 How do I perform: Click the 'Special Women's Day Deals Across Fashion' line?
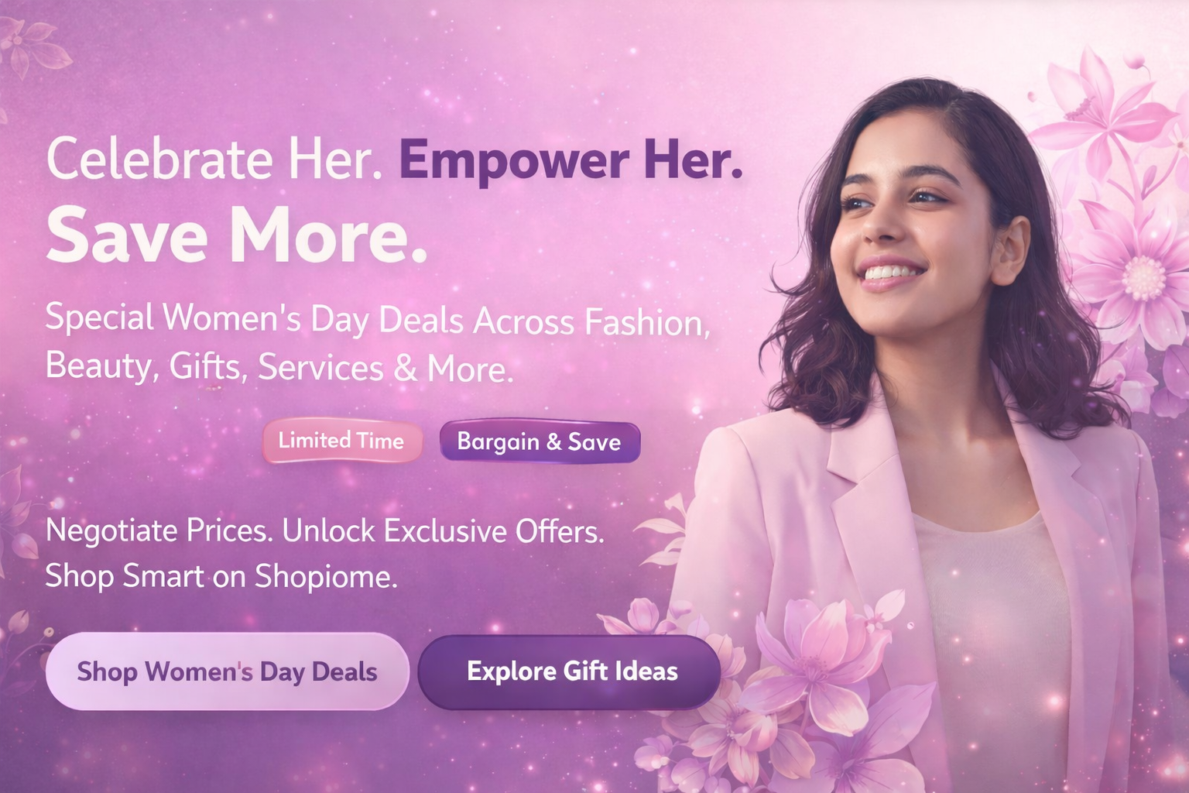coord(378,321)
